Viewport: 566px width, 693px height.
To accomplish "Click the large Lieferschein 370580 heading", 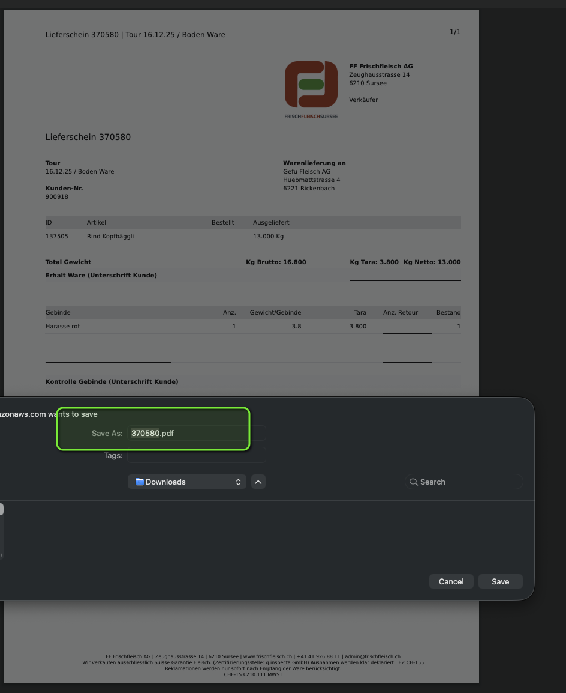I will pos(88,137).
